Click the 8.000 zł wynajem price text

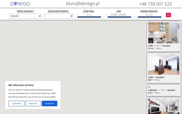156,77
